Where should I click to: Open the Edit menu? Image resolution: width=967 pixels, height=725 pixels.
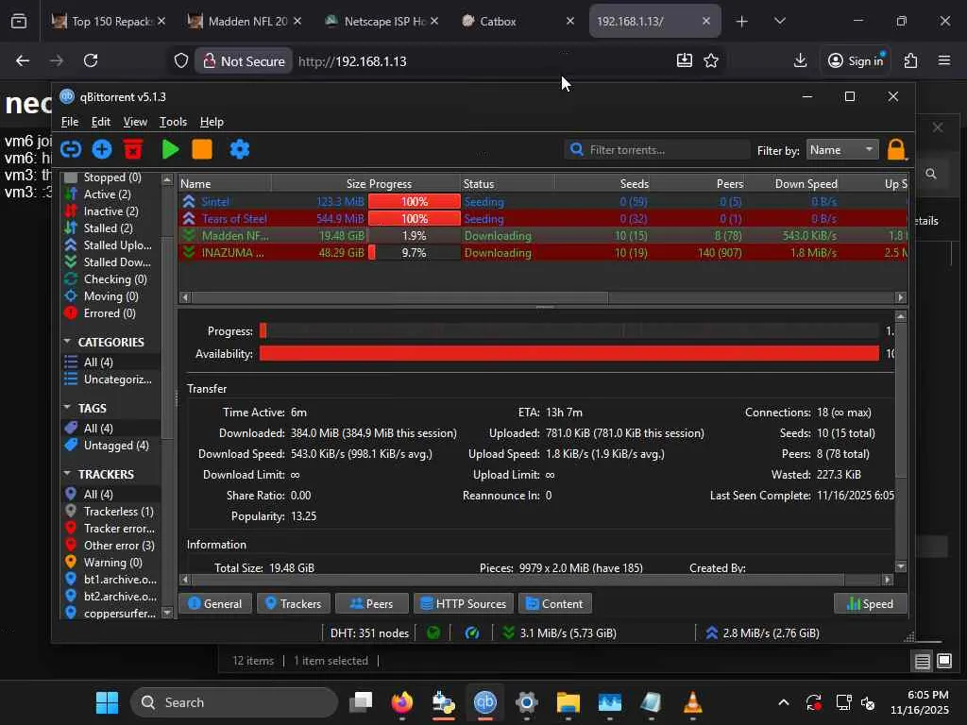pyautogui.click(x=100, y=122)
